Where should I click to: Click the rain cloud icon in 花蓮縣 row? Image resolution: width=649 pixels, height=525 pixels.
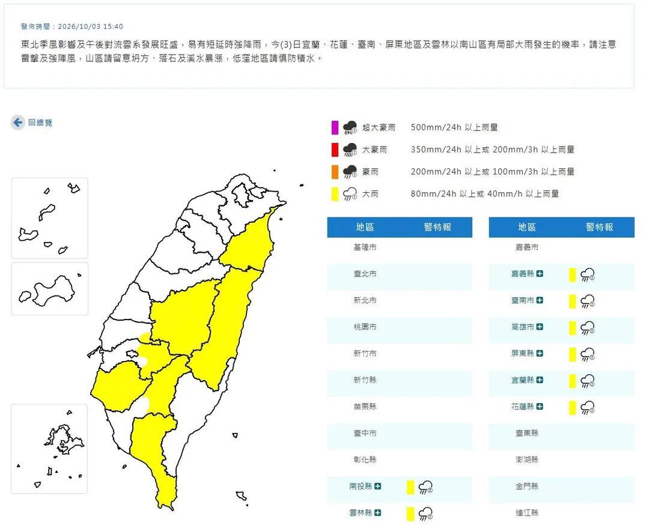tap(587, 407)
